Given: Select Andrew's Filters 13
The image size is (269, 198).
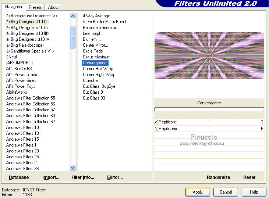Looking at the screenshot, I should (22, 133).
